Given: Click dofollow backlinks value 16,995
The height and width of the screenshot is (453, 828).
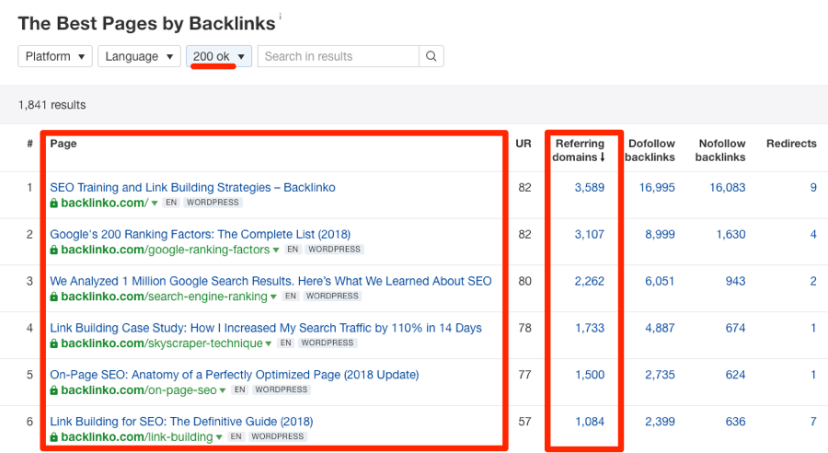Looking at the screenshot, I should coord(657,187).
